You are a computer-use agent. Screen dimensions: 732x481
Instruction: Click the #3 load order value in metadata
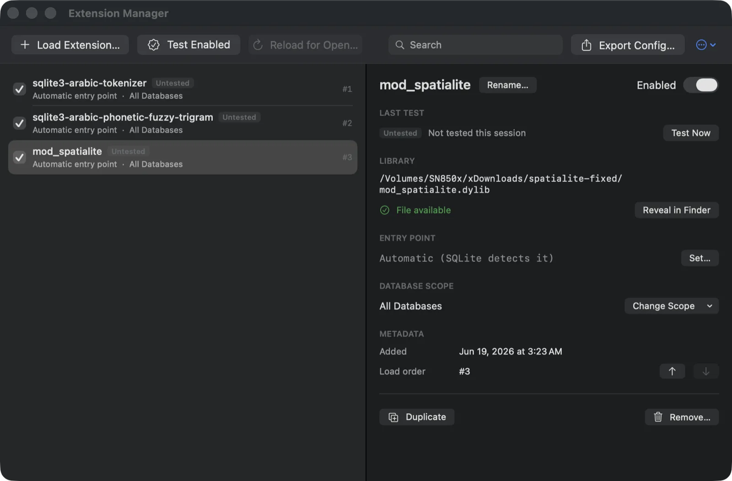click(464, 371)
